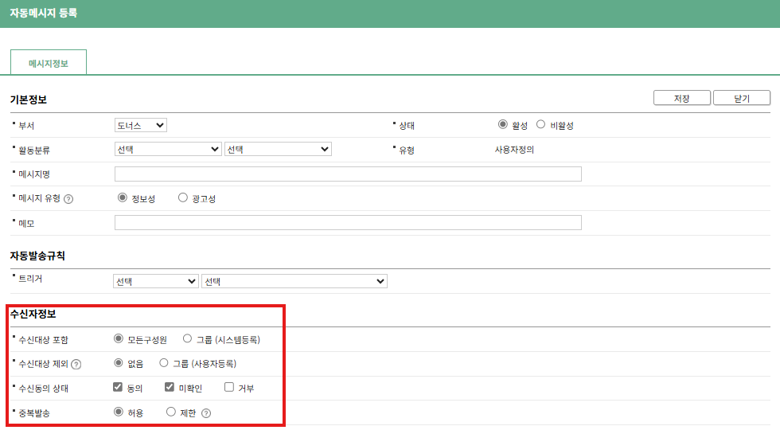Open first 트리거 dropdown
This screenshot has height=430, width=780.
156,281
